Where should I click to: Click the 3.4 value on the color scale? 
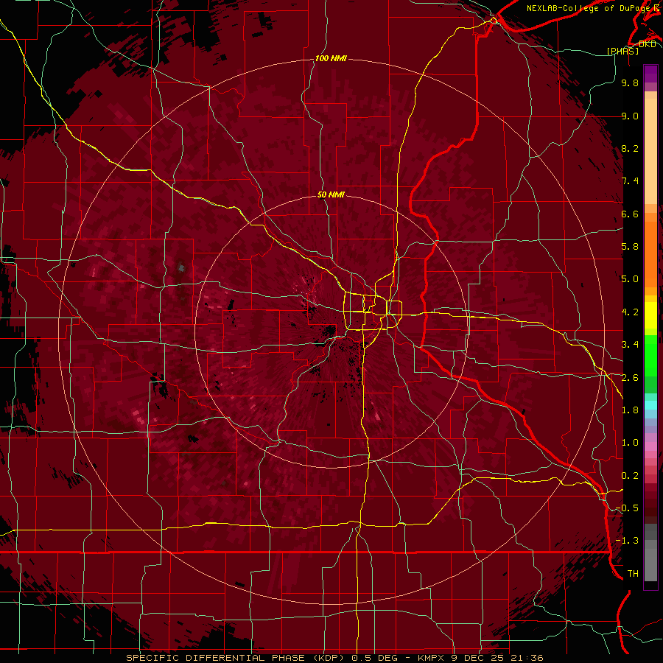click(x=630, y=345)
